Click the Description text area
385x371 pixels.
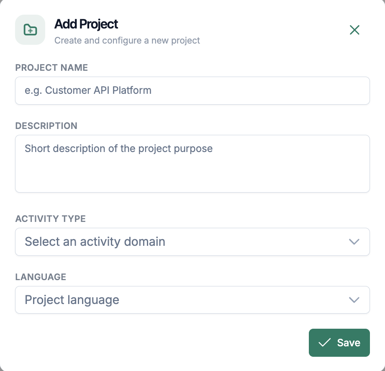click(x=192, y=163)
